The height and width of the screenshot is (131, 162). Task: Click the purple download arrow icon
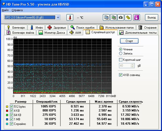click(x=136, y=17)
